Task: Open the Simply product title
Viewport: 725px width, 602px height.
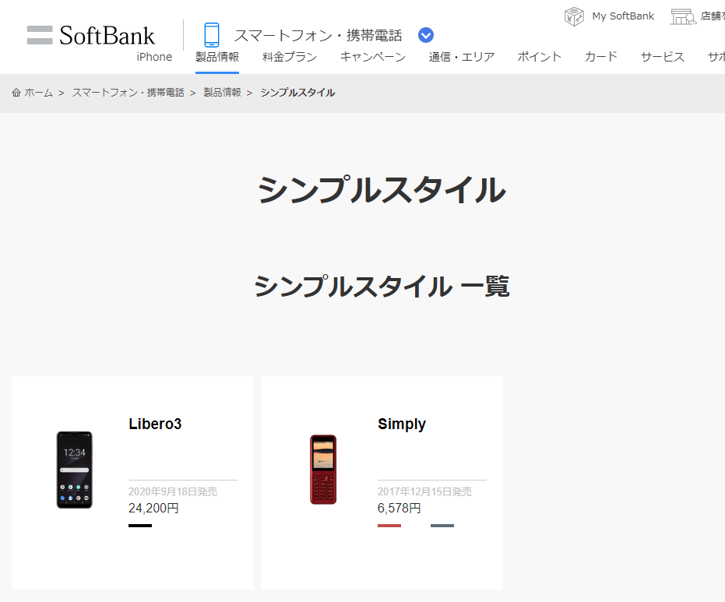Action: (402, 424)
